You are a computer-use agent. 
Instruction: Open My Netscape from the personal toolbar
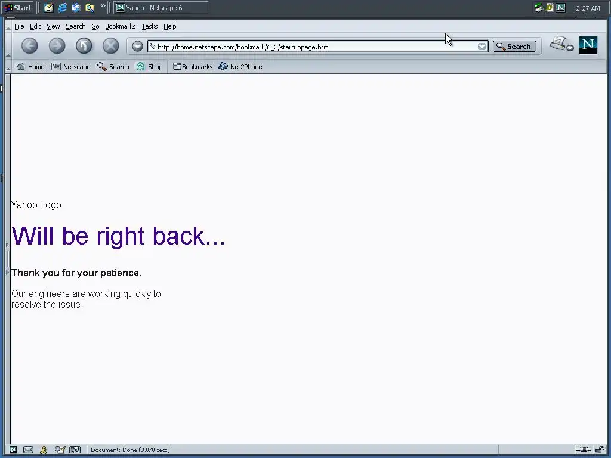(x=71, y=67)
